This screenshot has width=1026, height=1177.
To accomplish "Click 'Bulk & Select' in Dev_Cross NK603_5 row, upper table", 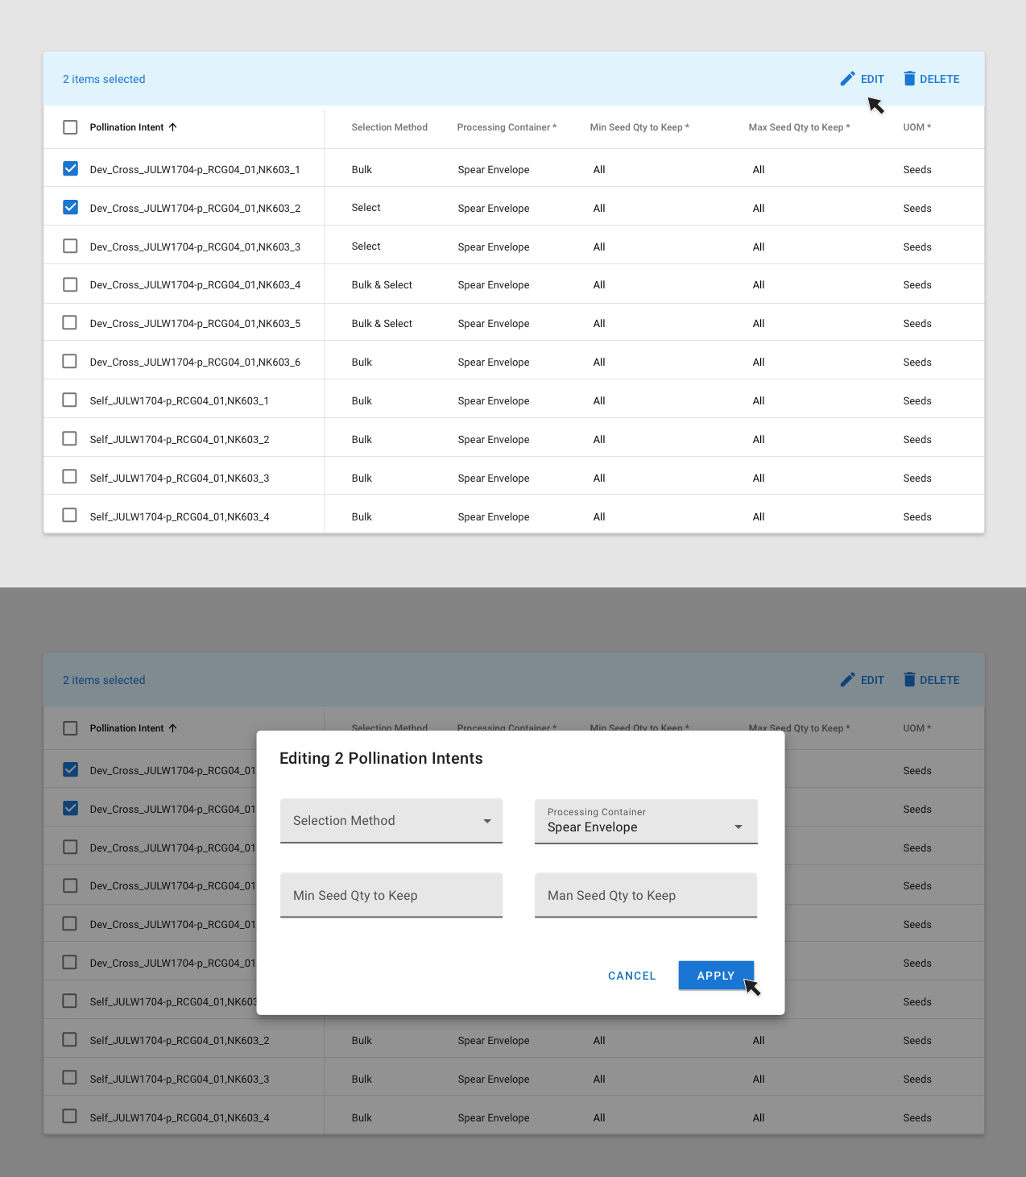I will 382,324.
